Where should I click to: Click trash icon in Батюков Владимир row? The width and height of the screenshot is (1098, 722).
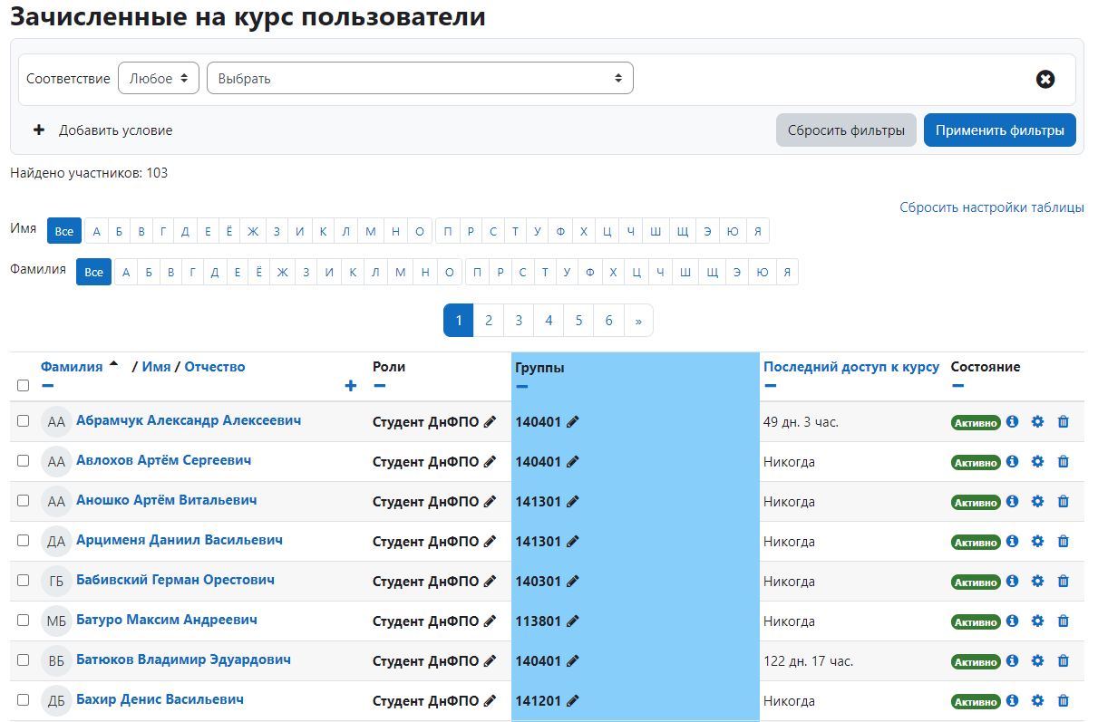[1064, 661]
